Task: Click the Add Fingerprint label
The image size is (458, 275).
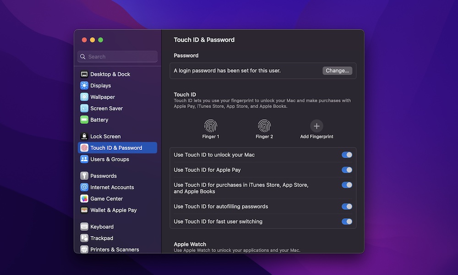Action: pos(316,137)
